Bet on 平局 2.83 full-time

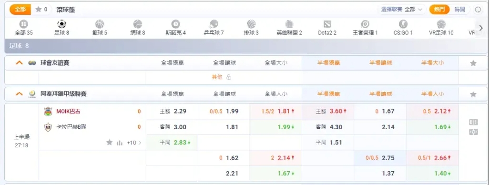click(172, 143)
